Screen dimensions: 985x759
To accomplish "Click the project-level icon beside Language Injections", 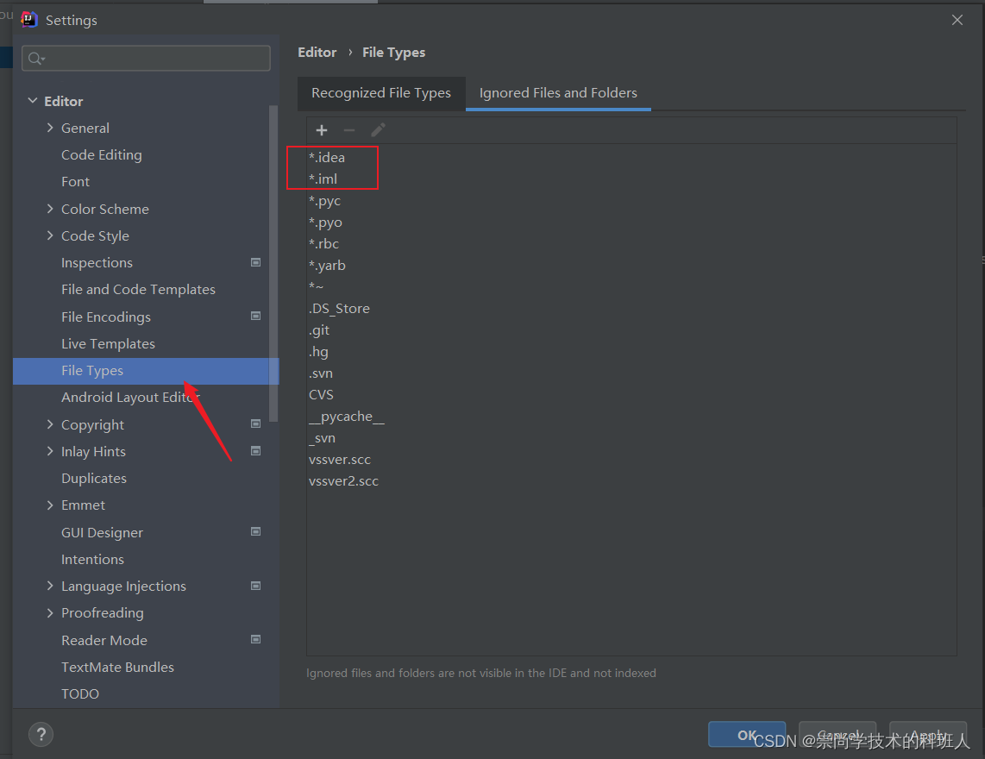I will [255, 586].
